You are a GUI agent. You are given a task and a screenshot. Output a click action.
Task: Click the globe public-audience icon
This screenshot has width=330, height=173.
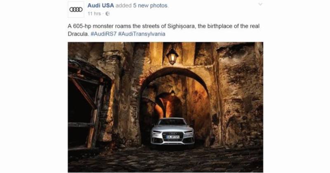point(107,14)
